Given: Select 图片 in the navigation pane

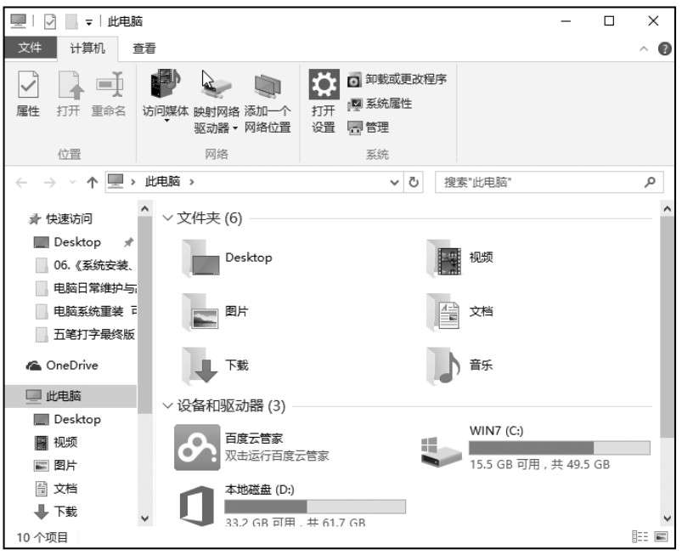Looking at the screenshot, I should (56, 466).
